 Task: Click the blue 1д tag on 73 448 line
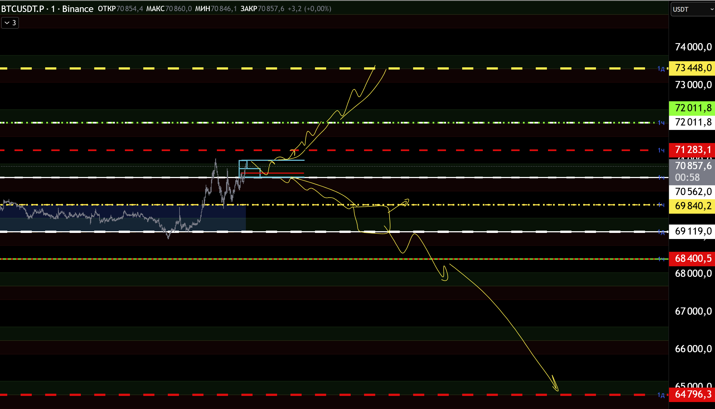click(x=661, y=68)
